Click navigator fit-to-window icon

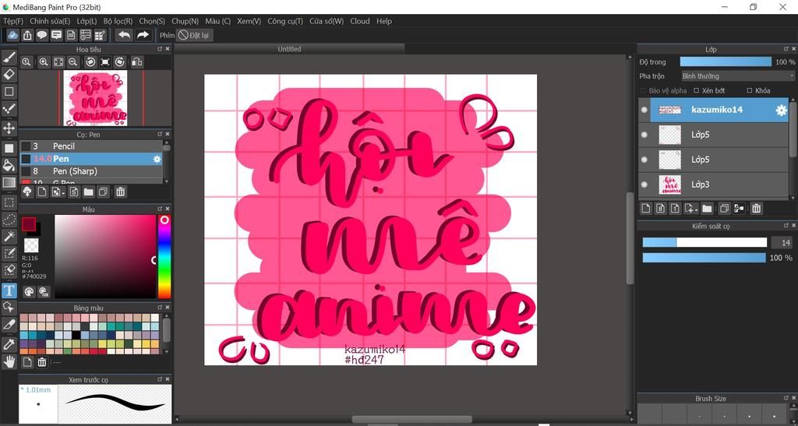coord(58,62)
